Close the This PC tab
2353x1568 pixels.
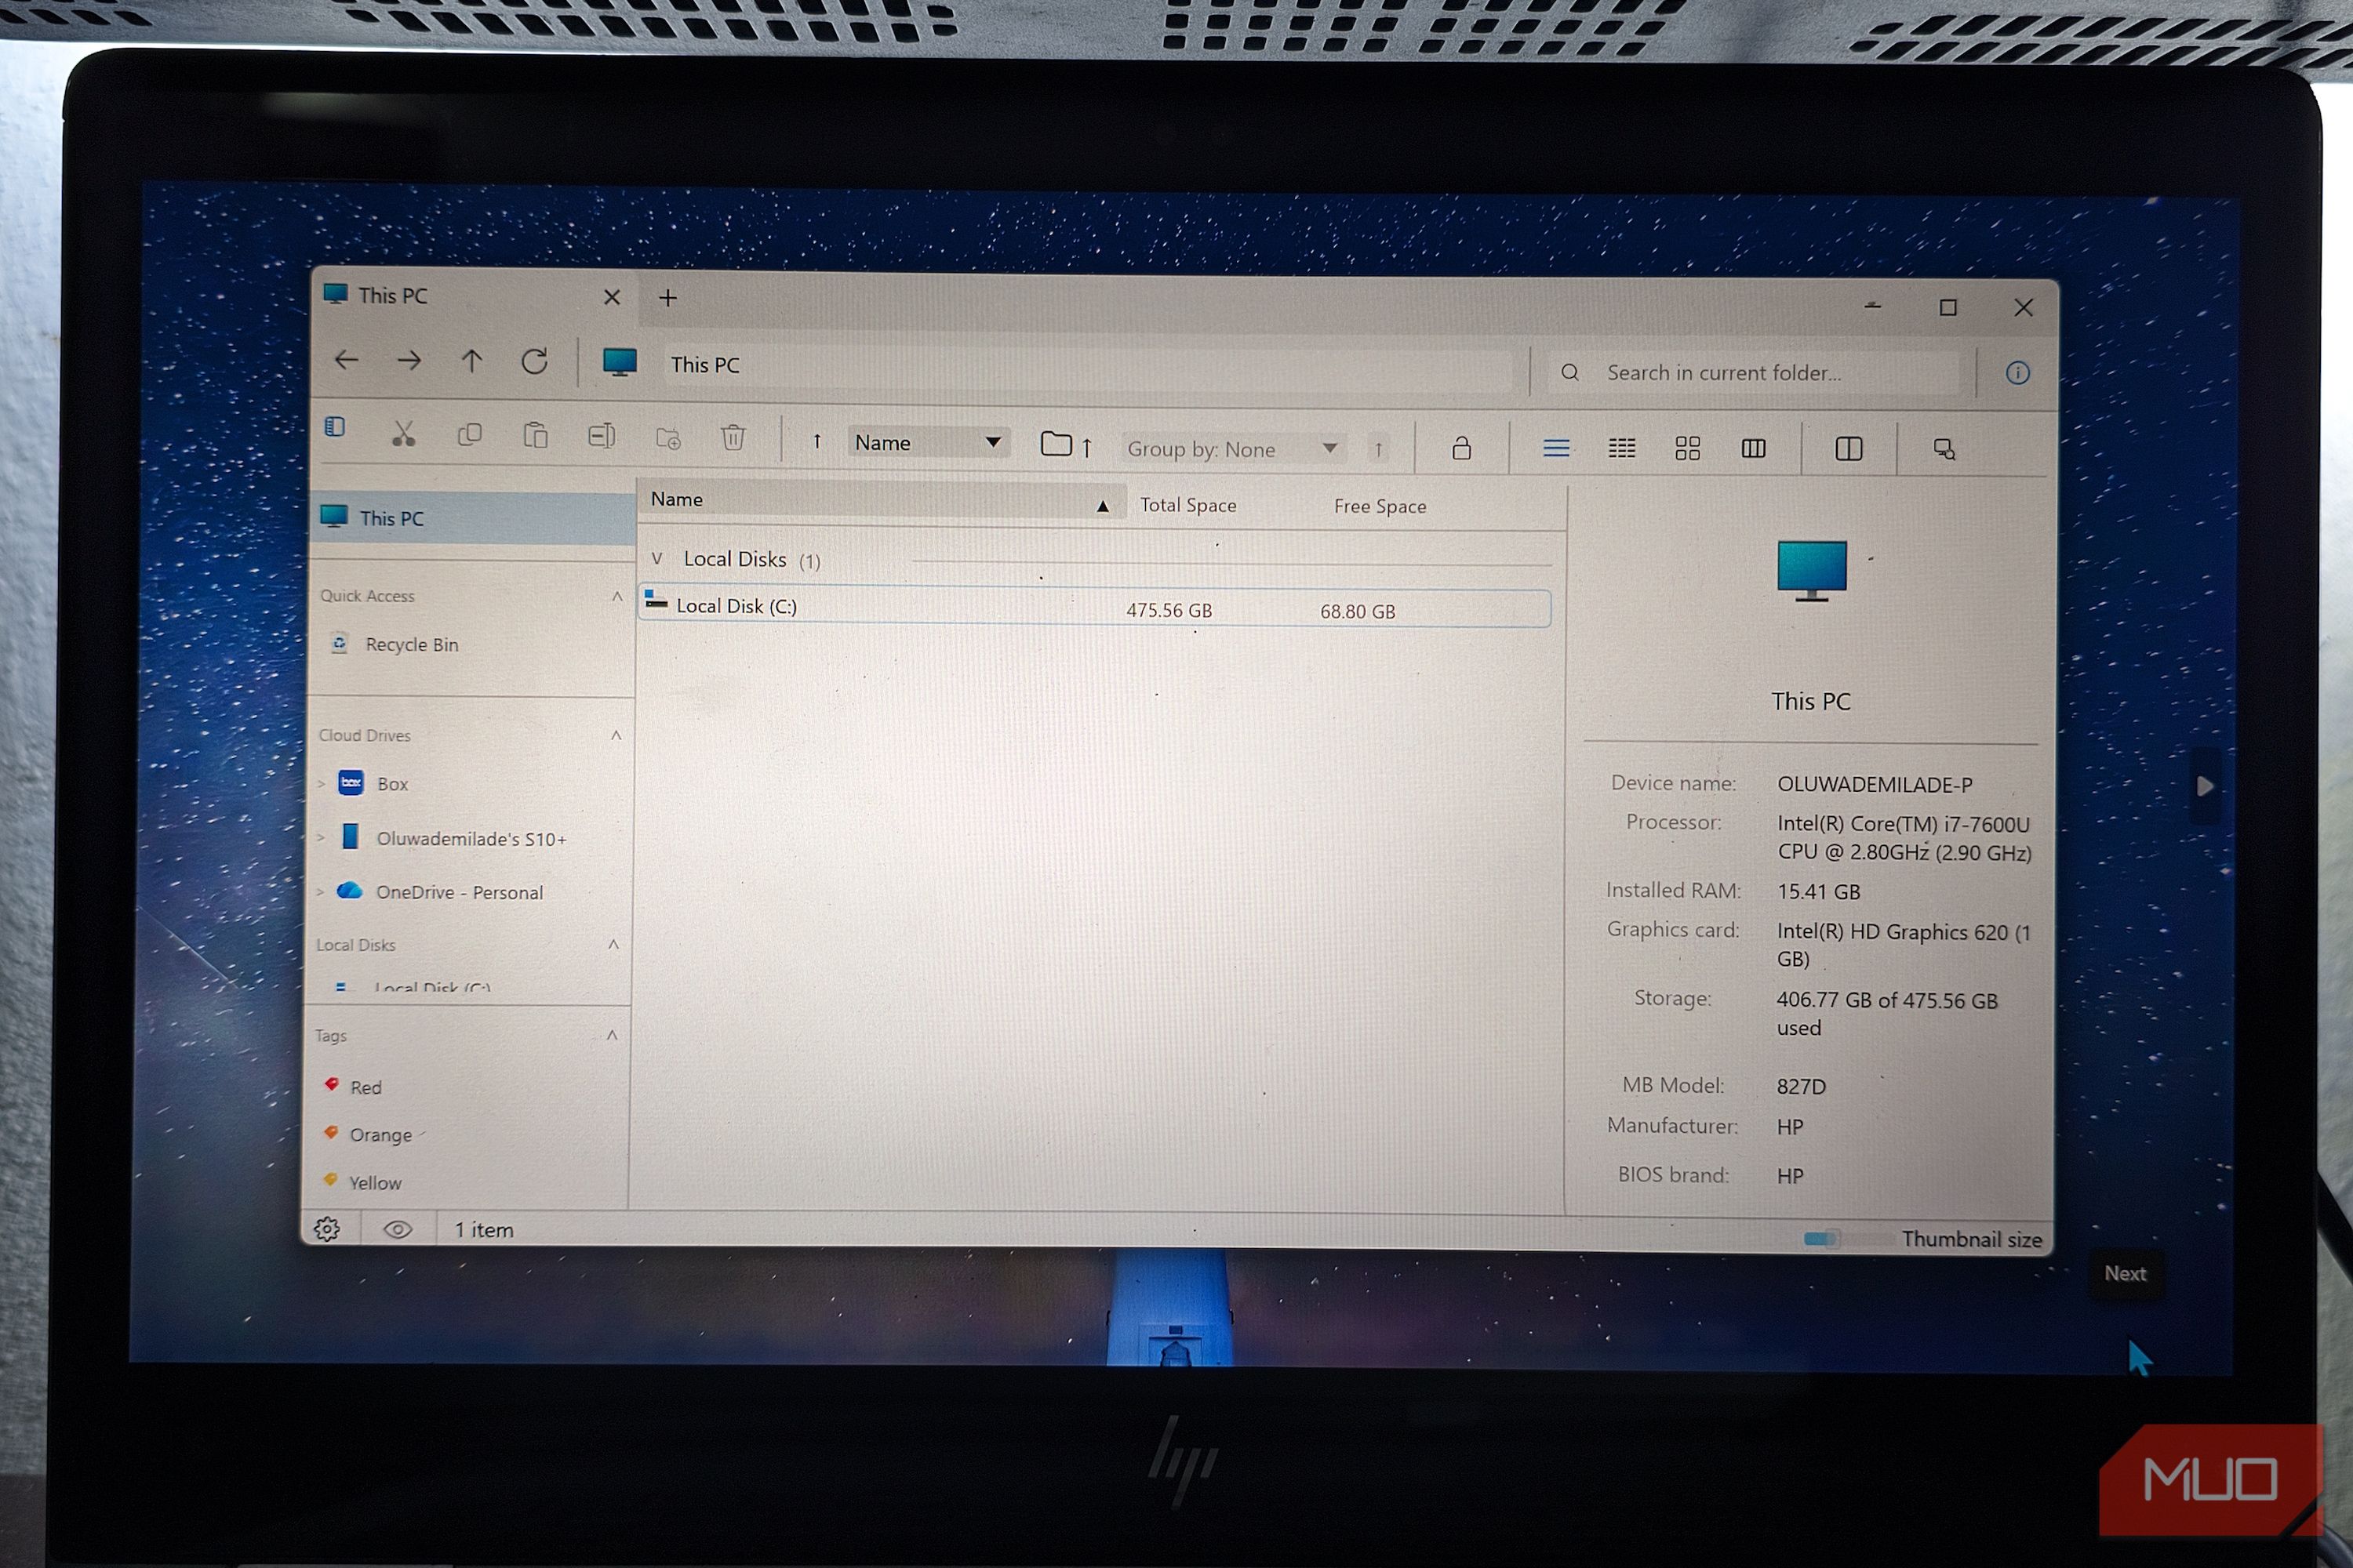coord(613,297)
